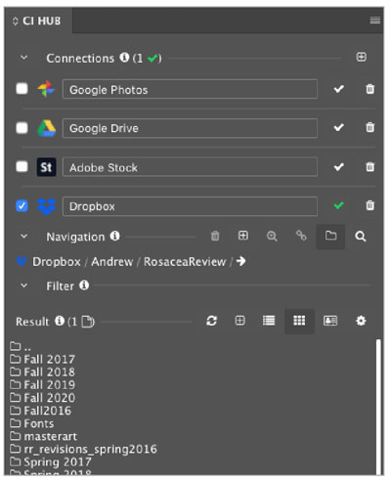Enable the Google Photos connection checkbox

tap(22, 89)
